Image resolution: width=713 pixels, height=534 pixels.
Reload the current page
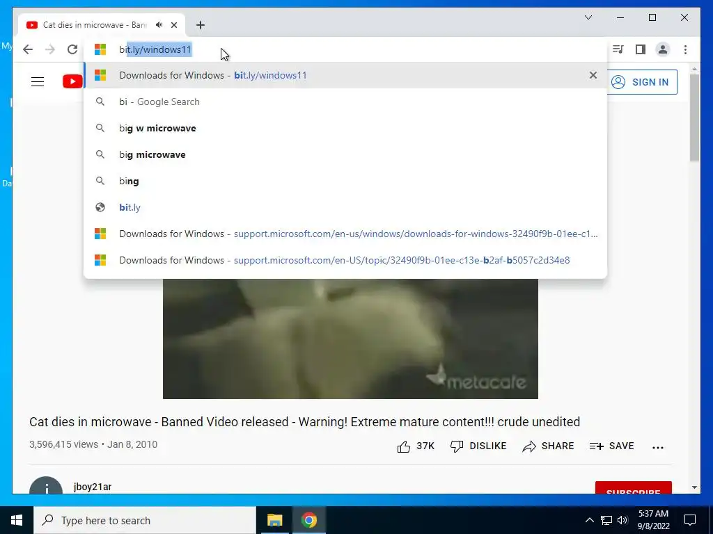pyautogui.click(x=72, y=49)
